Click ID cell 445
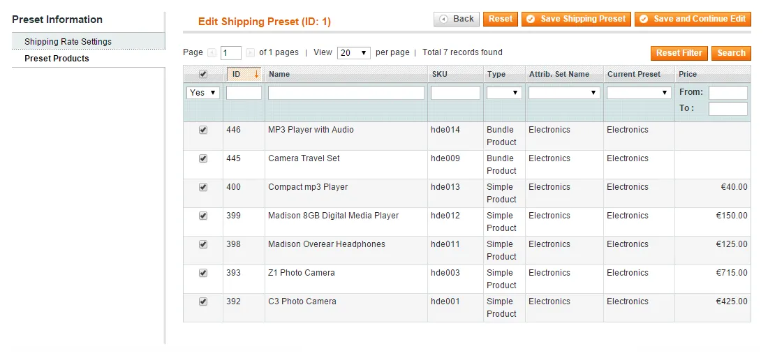 click(x=234, y=158)
